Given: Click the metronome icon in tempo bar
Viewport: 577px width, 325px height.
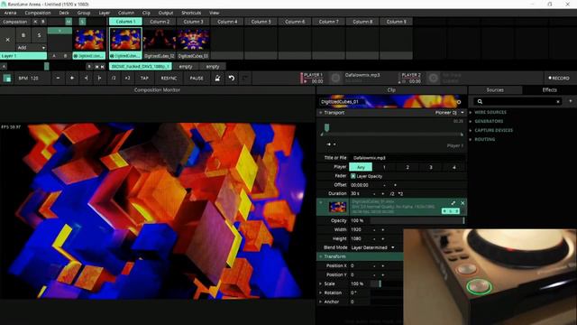Looking at the screenshot, I should [x=217, y=79].
